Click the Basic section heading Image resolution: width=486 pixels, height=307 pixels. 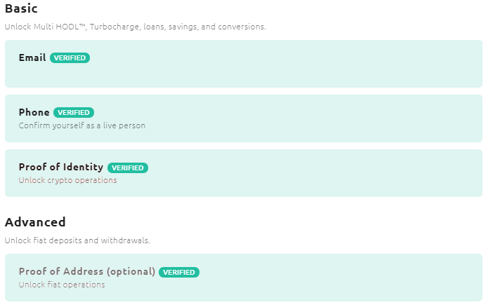(21, 8)
